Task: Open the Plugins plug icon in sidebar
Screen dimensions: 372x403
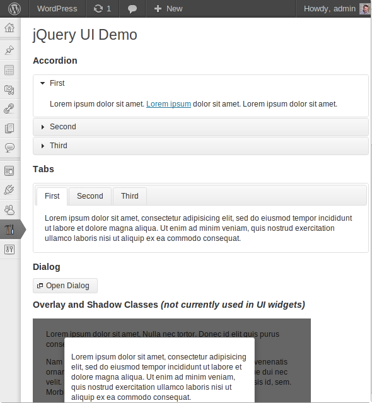Action: [x=9, y=190]
